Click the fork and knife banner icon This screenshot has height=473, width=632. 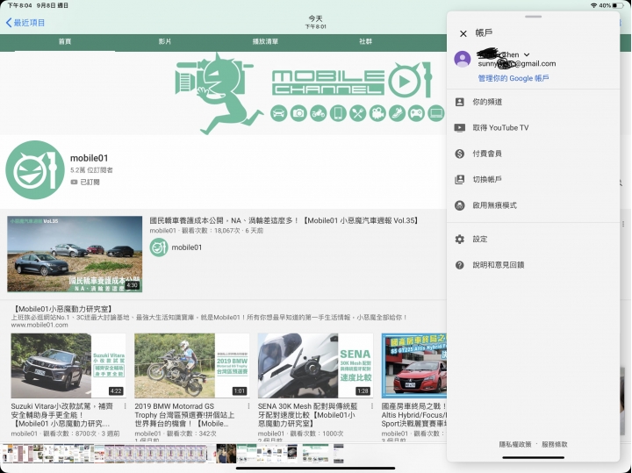357,113
